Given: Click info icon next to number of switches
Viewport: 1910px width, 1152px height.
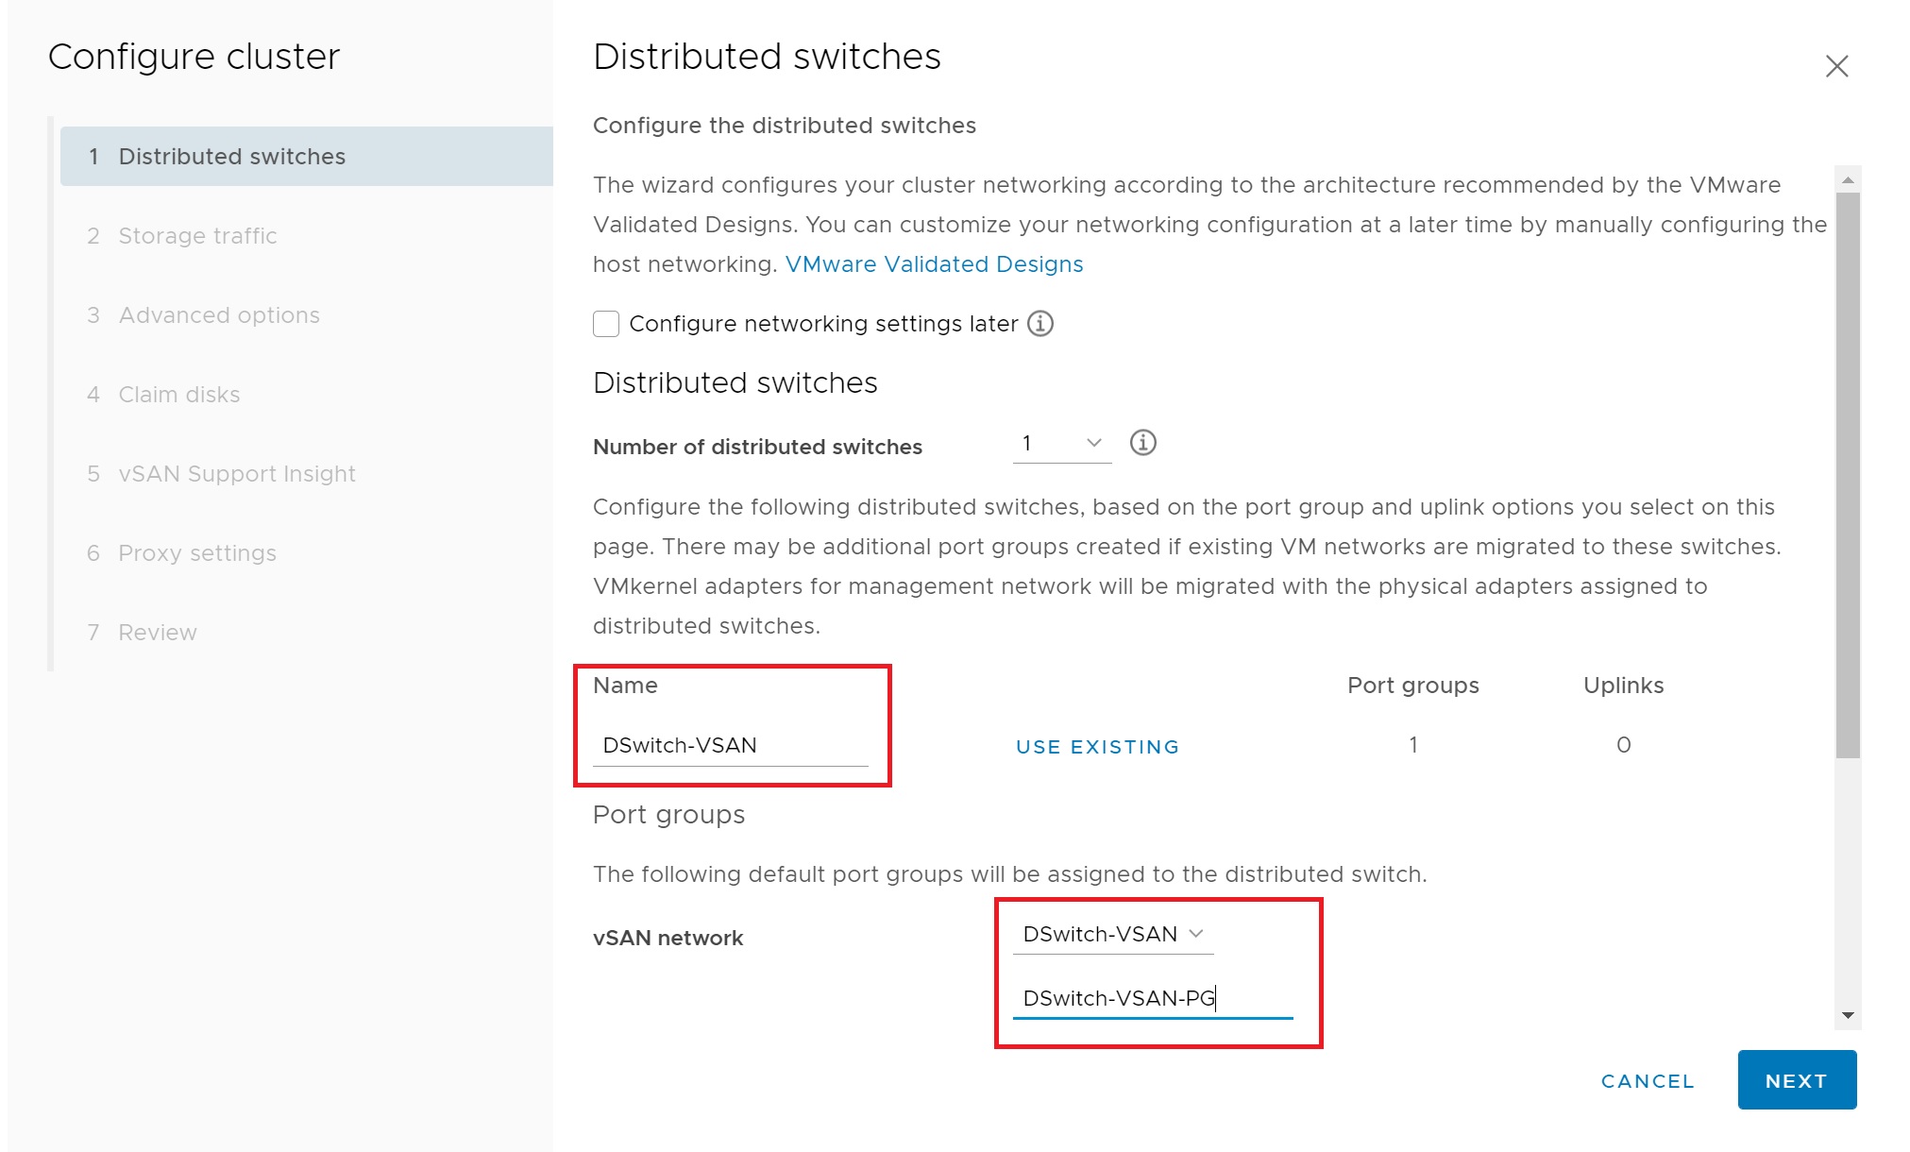Looking at the screenshot, I should click(x=1142, y=443).
